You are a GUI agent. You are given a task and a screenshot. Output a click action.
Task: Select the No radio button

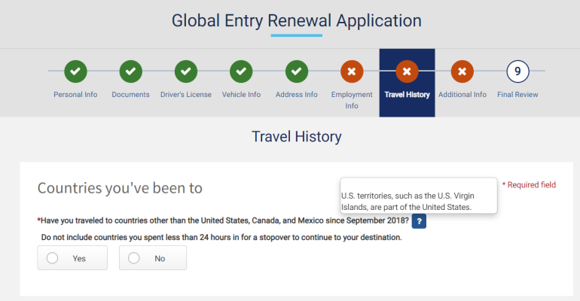pyautogui.click(x=135, y=258)
